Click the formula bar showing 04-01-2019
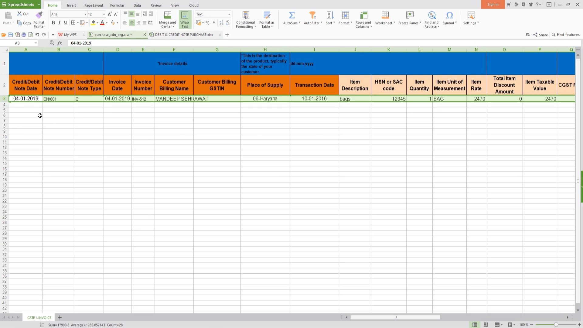Viewport: 583px width, 328px height. (324, 43)
